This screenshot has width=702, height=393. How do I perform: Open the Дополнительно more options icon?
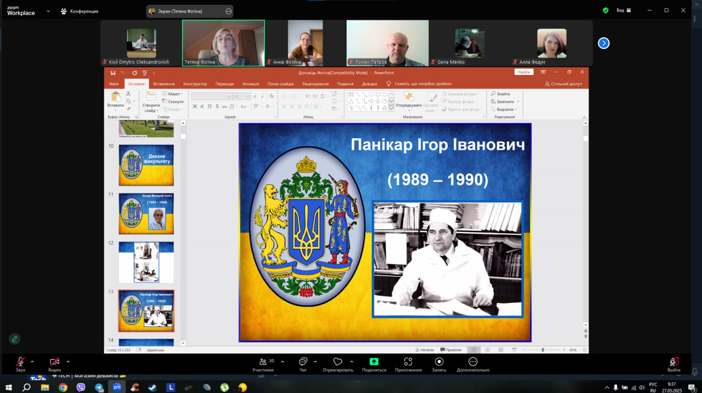click(x=473, y=362)
